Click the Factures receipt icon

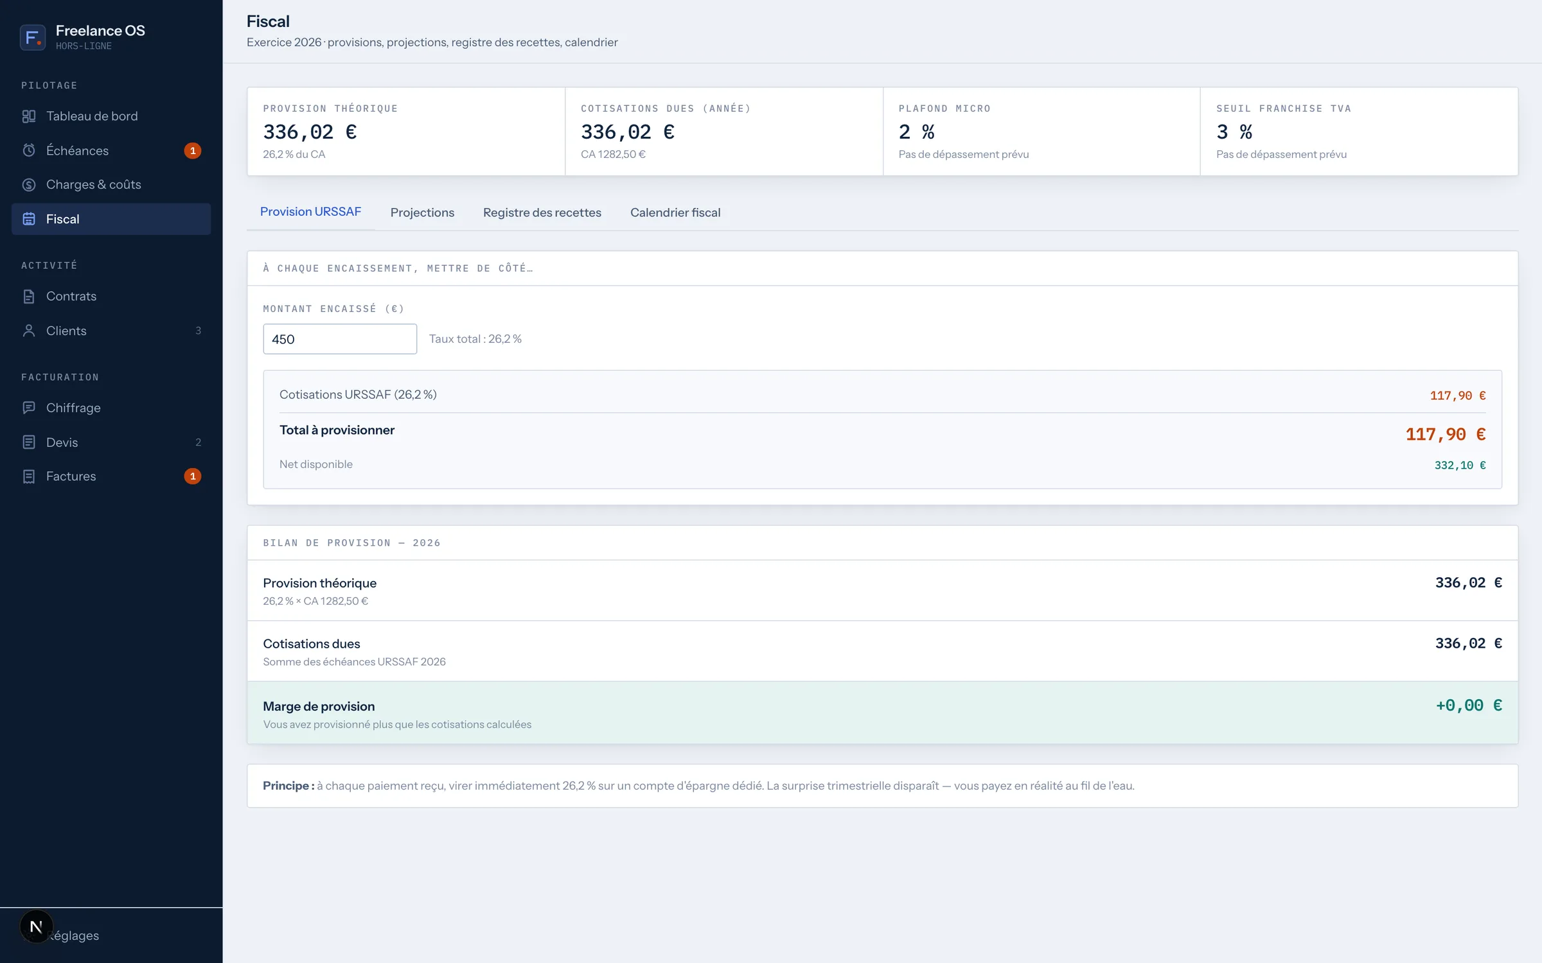pos(29,476)
